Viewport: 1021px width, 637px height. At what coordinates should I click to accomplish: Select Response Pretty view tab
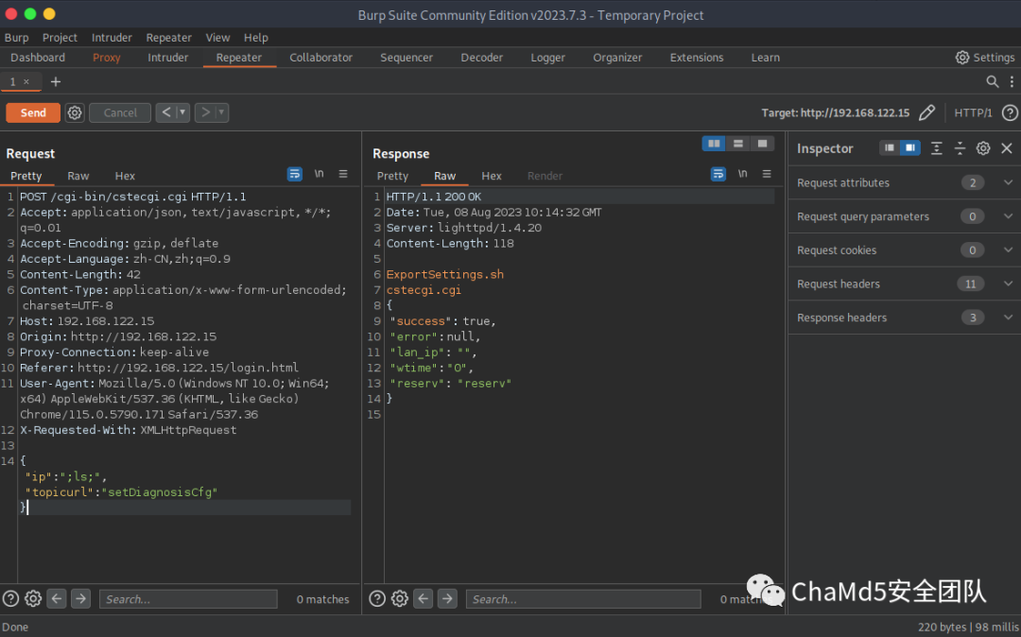click(392, 176)
